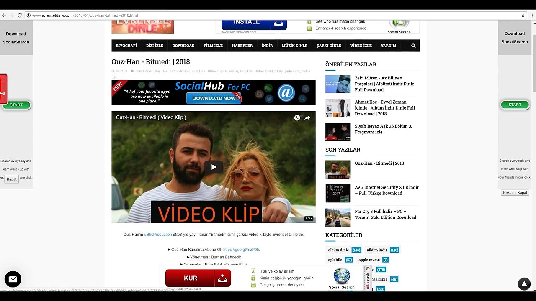Screen dimensions: 536x301
Task: Open AVG Internet Security 2018 İndir link
Action: click(x=387, y=190)
